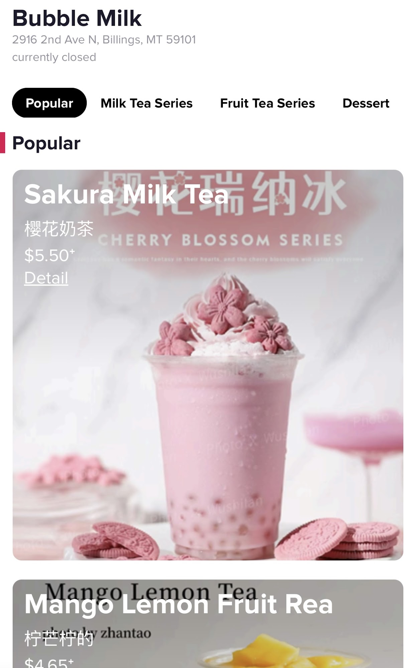
Task: Click the Popular section heading
Action: pyautogui.click(x=46, y=143)
